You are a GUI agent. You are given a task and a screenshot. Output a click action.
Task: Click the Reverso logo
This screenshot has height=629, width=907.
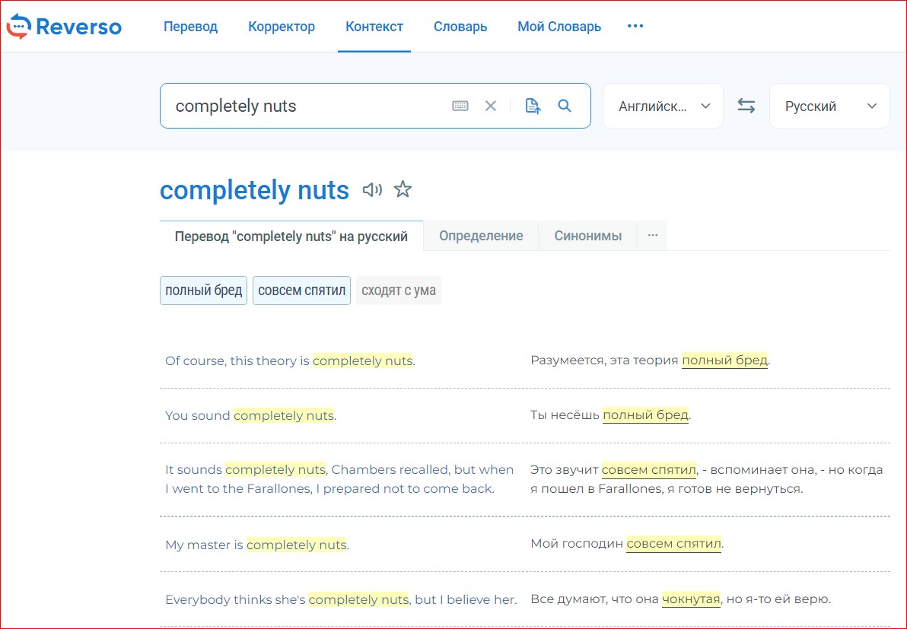(64, 27)
